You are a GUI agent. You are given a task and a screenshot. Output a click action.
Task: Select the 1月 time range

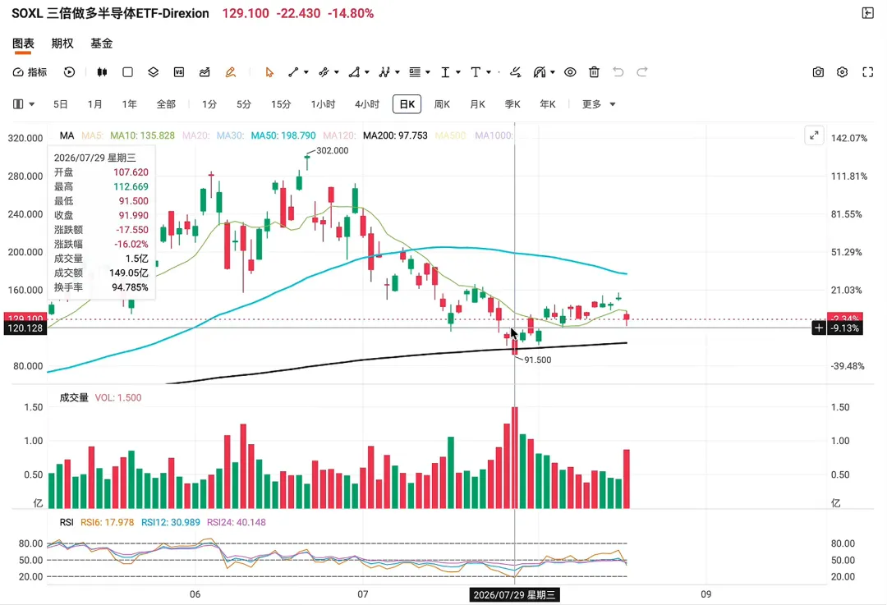point(95,104)
